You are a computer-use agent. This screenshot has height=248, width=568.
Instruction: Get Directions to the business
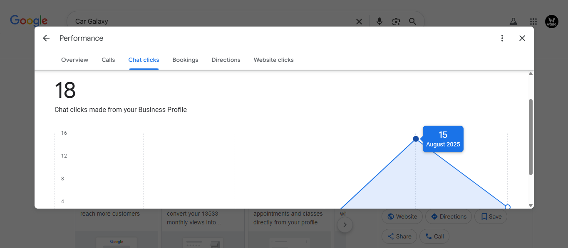pyautogui.click(x=448, y=216)
